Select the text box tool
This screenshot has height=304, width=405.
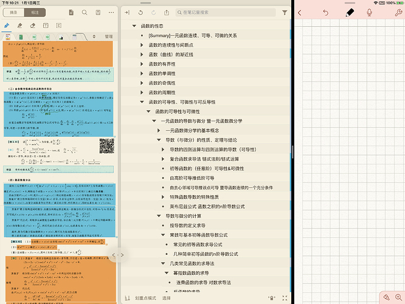coord(46,26)
